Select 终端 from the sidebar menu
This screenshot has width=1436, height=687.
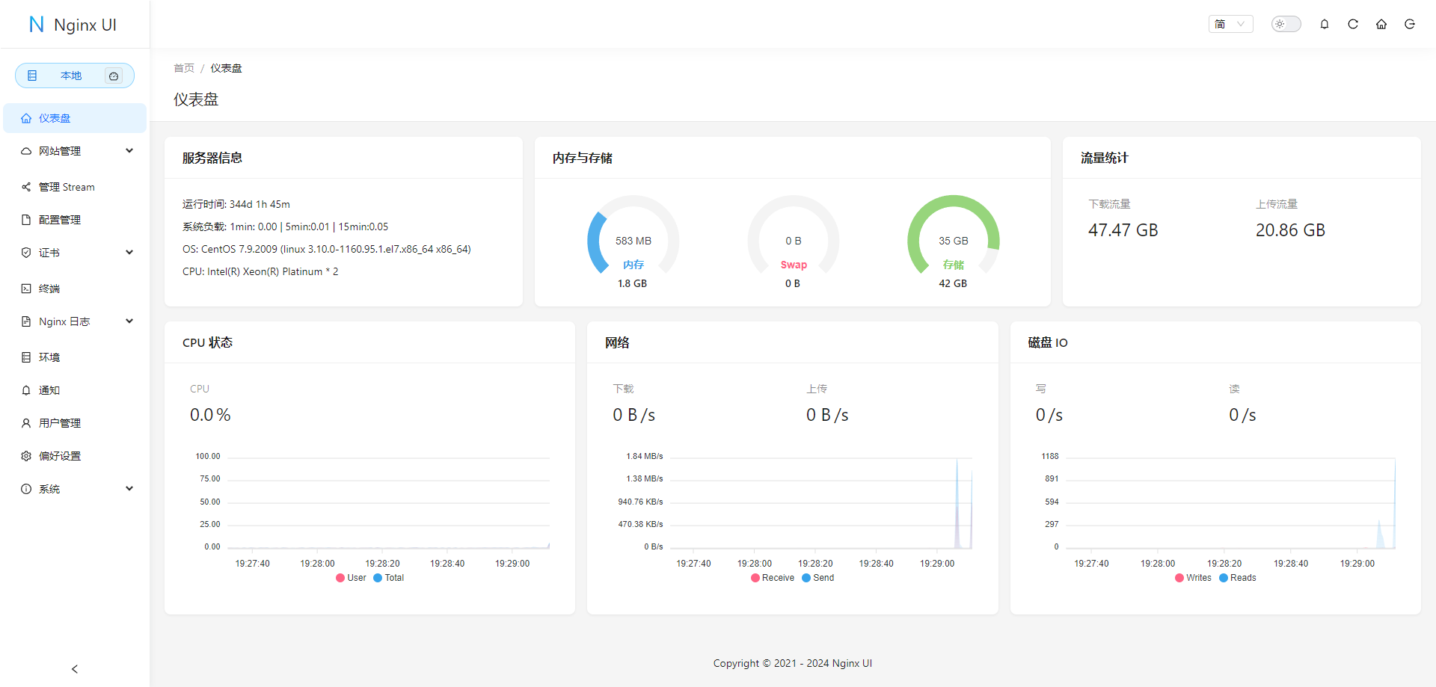point(49,289)
